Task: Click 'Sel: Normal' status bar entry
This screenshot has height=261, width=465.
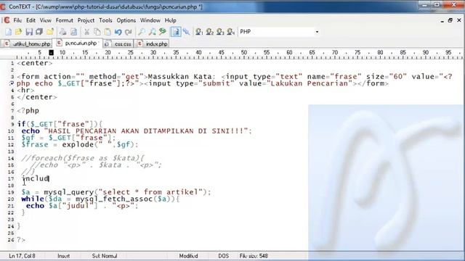Action: [105, 256]
